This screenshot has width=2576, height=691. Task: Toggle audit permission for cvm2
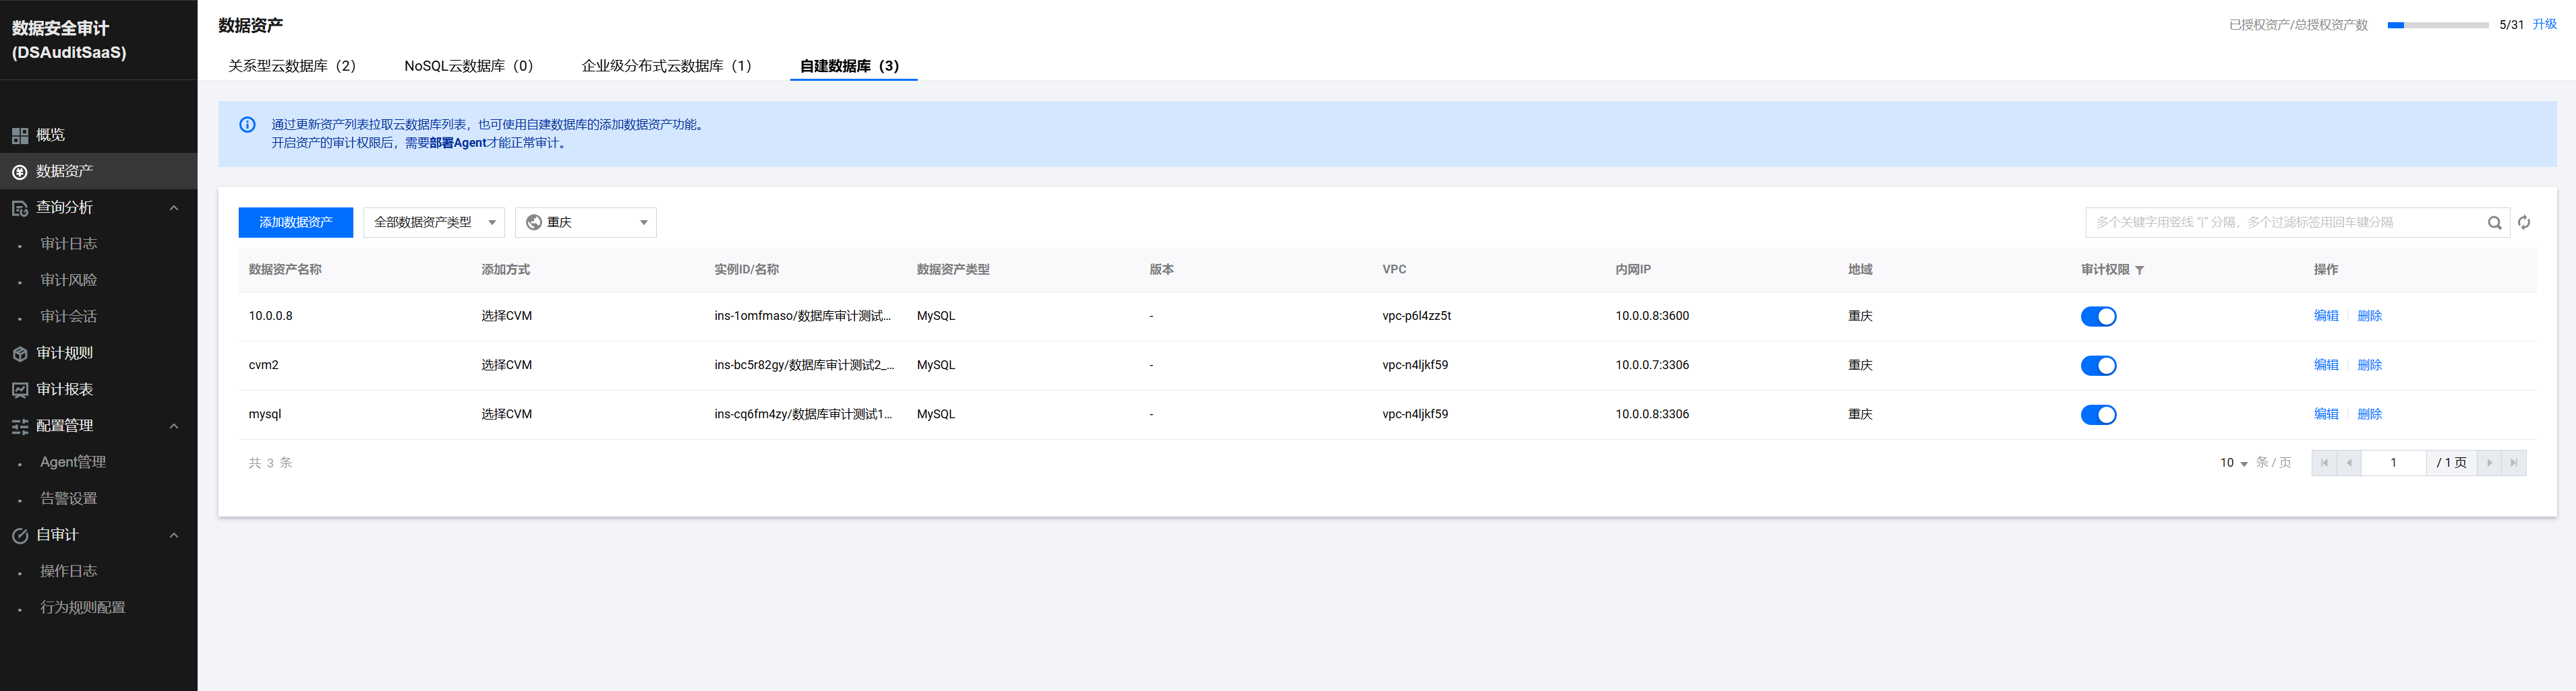pos(2098,366)
